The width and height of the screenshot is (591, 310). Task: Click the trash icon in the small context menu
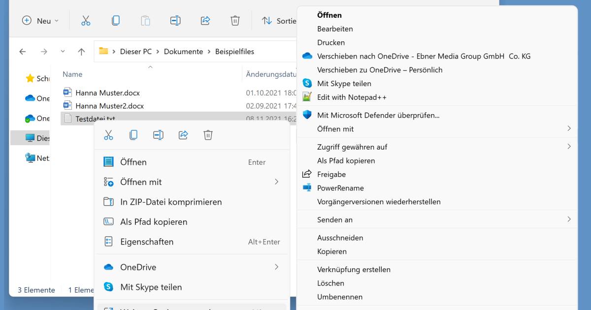point(208,135)
